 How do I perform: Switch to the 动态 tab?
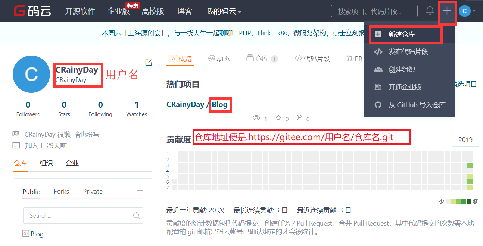tap(219, 59)
